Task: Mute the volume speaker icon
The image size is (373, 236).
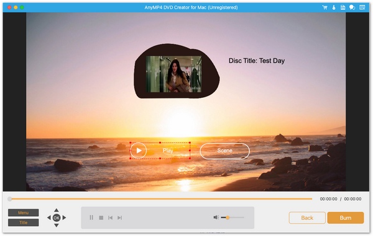Action: pyautogui.click(x=216, y=217)
